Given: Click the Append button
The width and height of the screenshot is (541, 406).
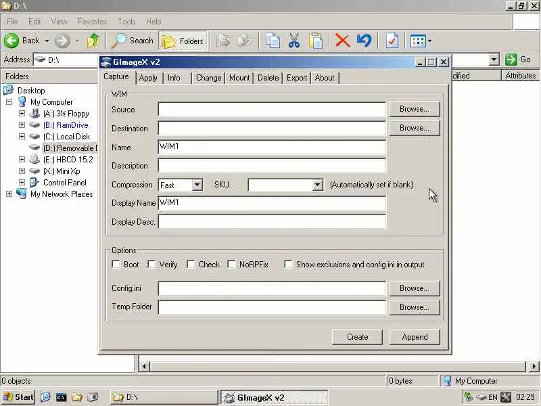Looking at the screenshot, I should (x=415, y=337).
